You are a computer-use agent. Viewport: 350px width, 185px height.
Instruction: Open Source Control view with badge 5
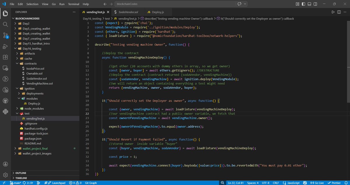click(5, 35)
